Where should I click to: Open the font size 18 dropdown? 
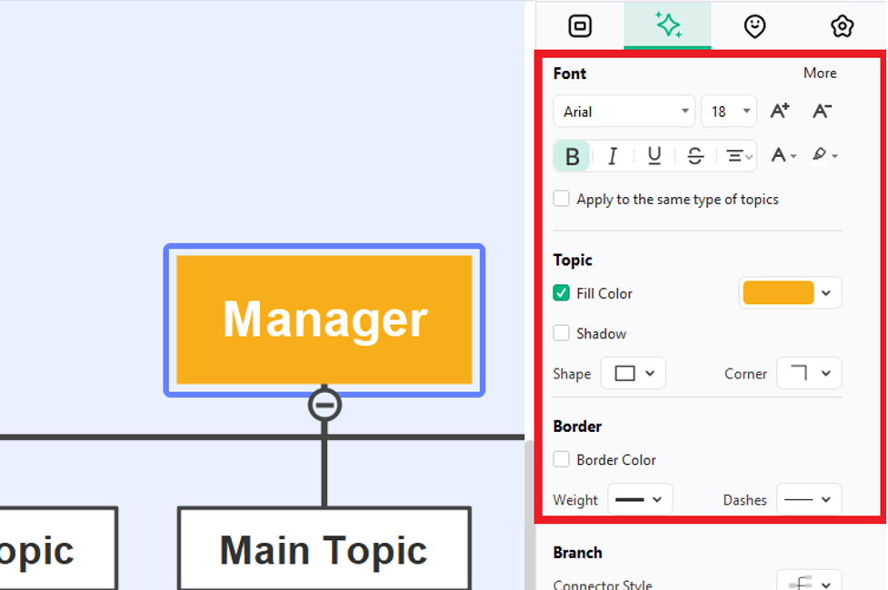pos(729,112)
